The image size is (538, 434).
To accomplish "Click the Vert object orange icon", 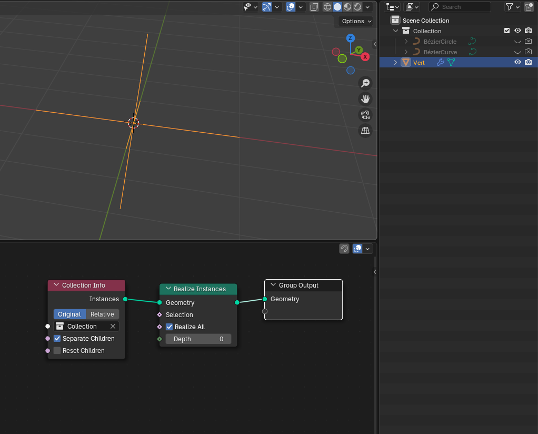I will pos(406,62).
